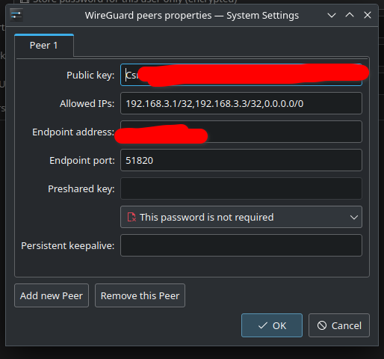
Task: Click the Public key label
Action: pyautogui.click(x=90, y=75)
